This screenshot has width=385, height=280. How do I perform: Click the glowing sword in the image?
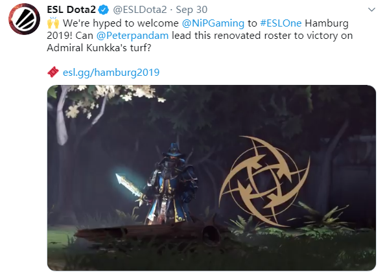click(x=130, y=187)
